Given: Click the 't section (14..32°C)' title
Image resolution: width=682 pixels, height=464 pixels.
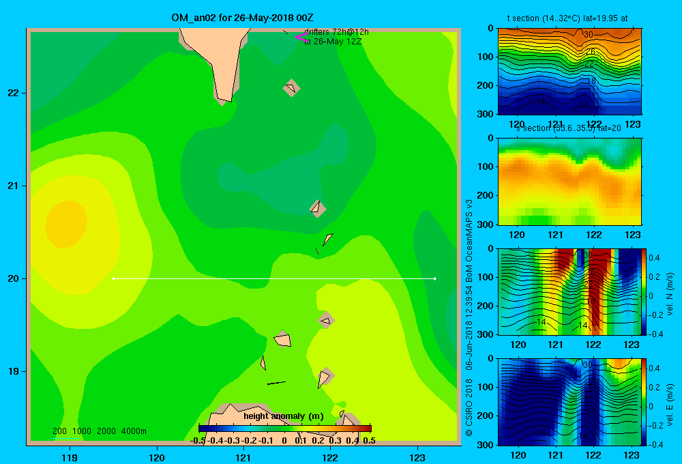Looking at the screenshot, I should click(x=567, y=18).
